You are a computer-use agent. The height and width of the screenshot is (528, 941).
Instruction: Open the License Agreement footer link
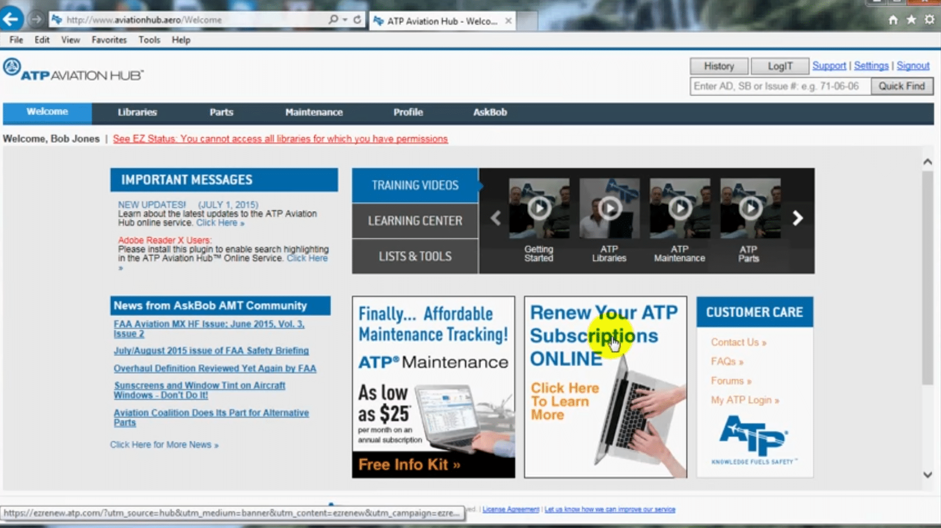tap(511, 509)
